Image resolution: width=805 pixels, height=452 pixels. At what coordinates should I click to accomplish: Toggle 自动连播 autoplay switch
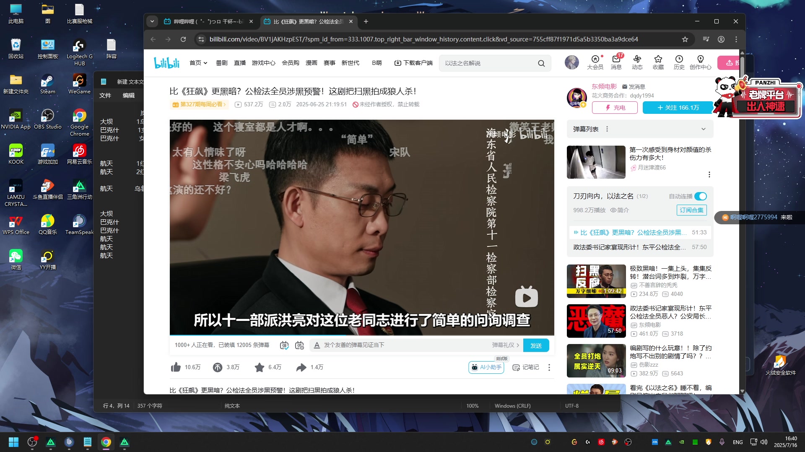tap(701, 196)
